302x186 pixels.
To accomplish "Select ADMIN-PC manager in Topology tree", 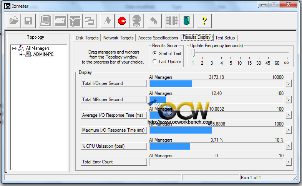I will point(43,54).
